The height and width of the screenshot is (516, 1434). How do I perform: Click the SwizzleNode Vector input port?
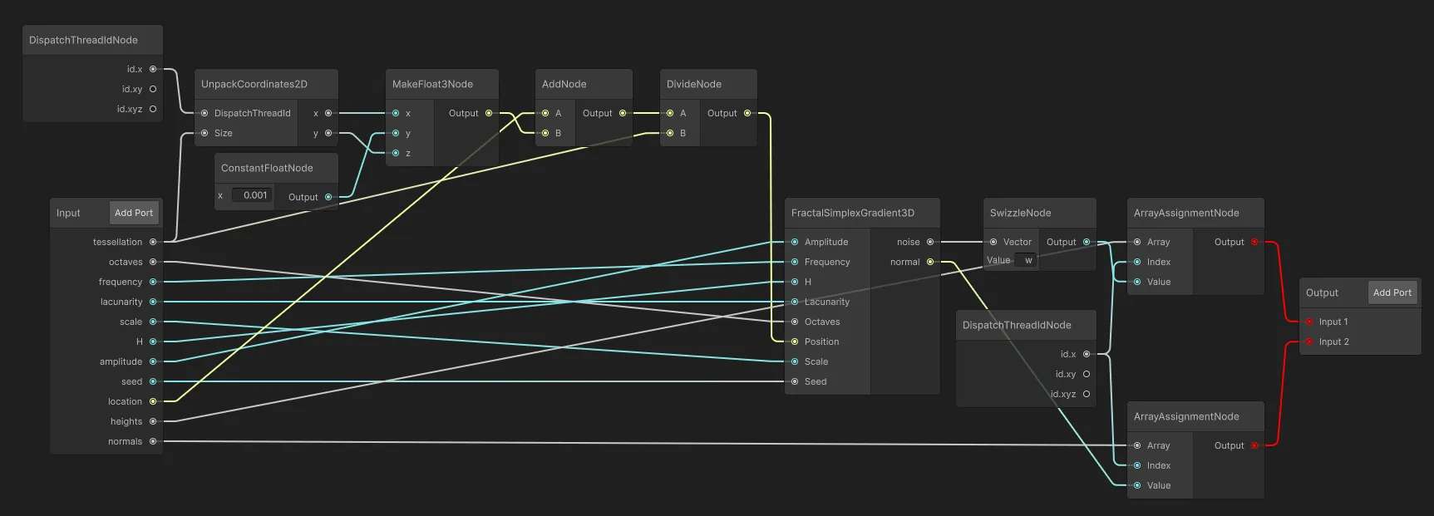(x=993, y=242)
